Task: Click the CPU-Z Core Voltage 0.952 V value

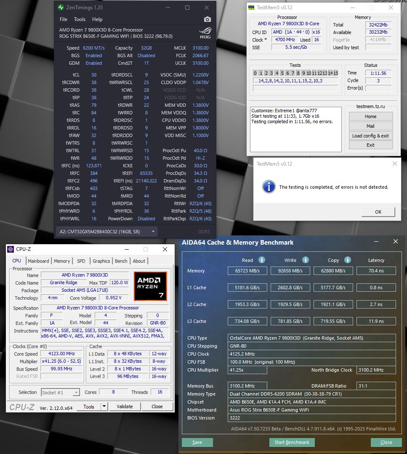Action: pos(114,298)
